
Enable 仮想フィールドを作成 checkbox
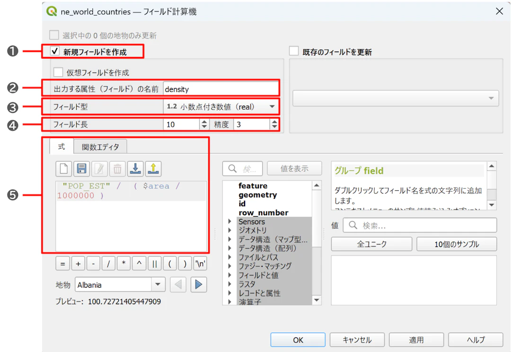[58, 72]
